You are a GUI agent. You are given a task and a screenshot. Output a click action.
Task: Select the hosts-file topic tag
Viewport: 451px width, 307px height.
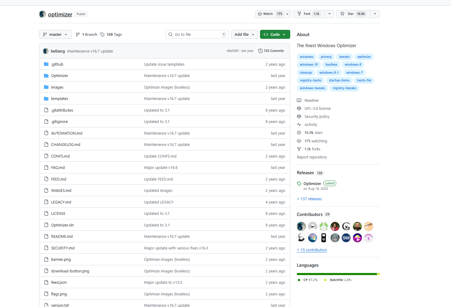pos(364,81)
